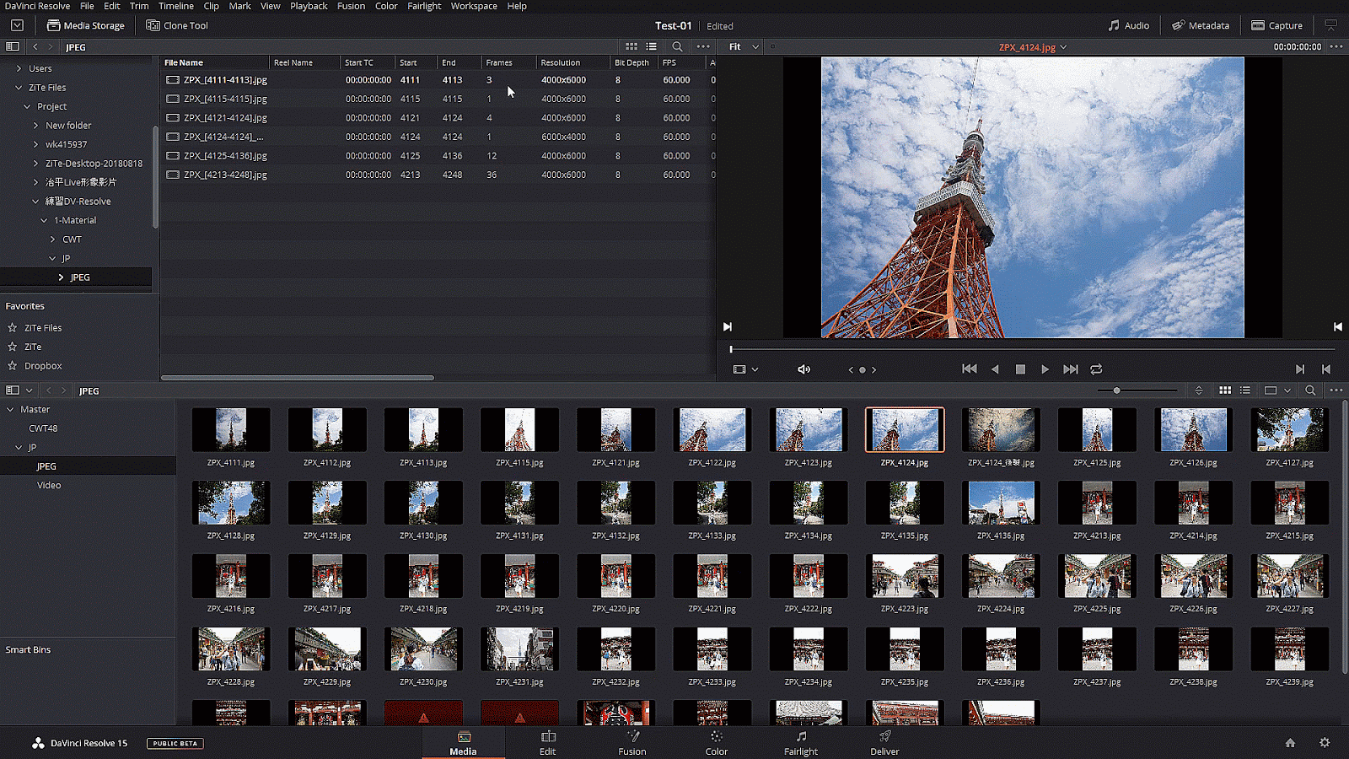Open the Fit zoom dropdown
This screenshot has width=1349, height=759.
[x=744, y=47]
